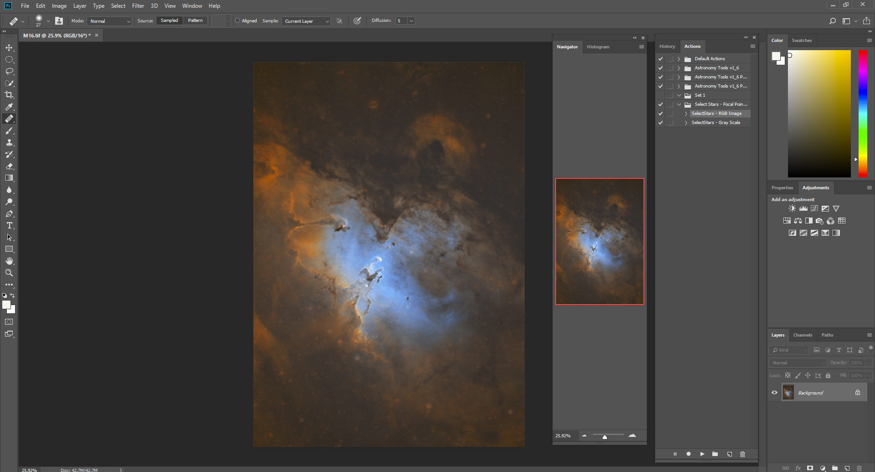Image resolution: width=875 pixels, height=472 pixels.
Task: Open the Filter menu
Action: point(138,6)
